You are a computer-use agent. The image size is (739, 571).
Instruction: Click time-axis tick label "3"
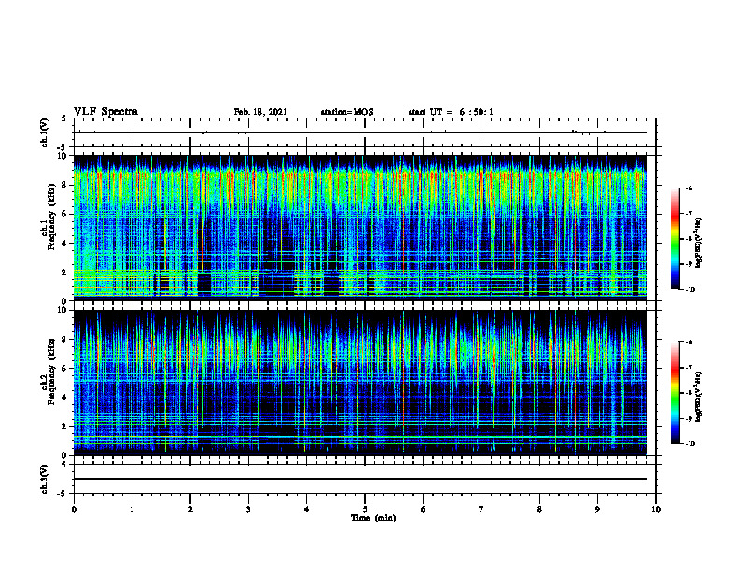248,509
